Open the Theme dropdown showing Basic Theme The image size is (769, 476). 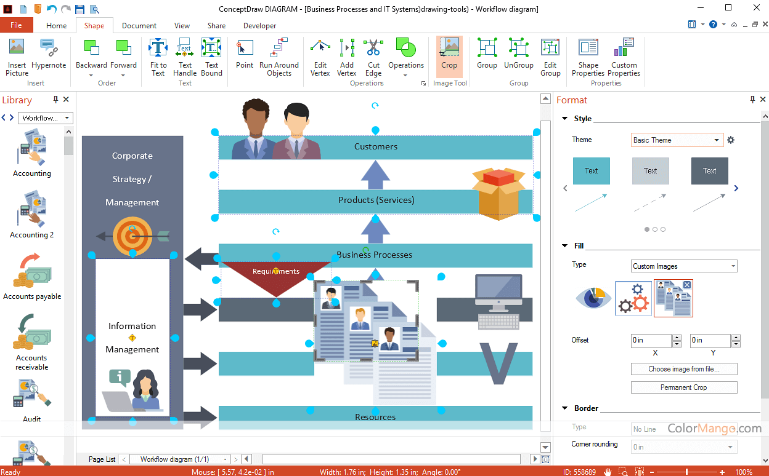pos(677,140)
